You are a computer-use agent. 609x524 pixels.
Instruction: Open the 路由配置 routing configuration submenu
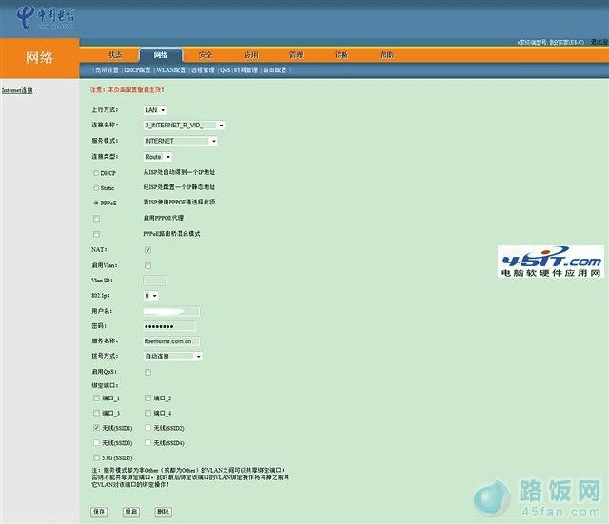tap(275, 70)
